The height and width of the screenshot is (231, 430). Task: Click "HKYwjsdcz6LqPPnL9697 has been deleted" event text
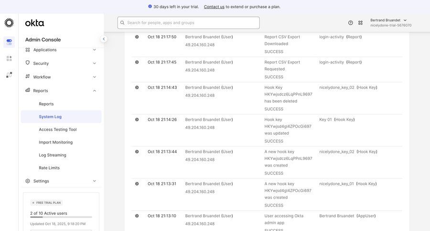click(x=288, y=97)
